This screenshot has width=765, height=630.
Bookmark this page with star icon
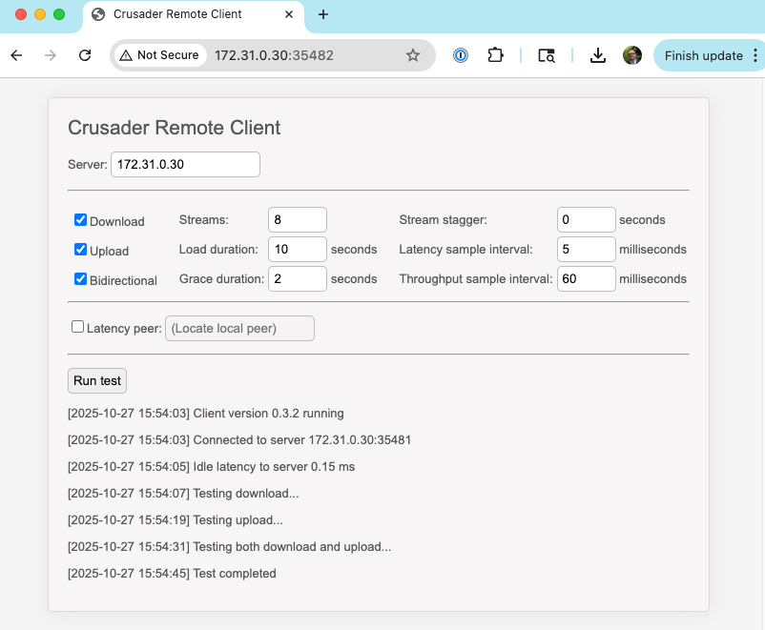click(x=413, y=55)
